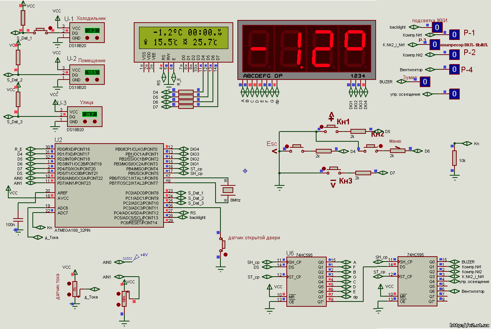Toggle the датчик открытой двери switch

[x=223, y=245]
